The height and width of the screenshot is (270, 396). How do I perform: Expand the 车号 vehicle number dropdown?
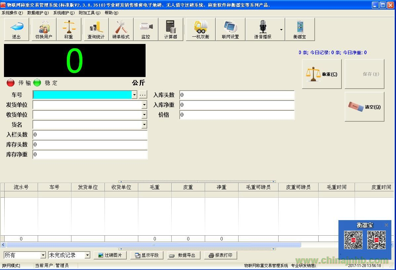click(134, 95)
